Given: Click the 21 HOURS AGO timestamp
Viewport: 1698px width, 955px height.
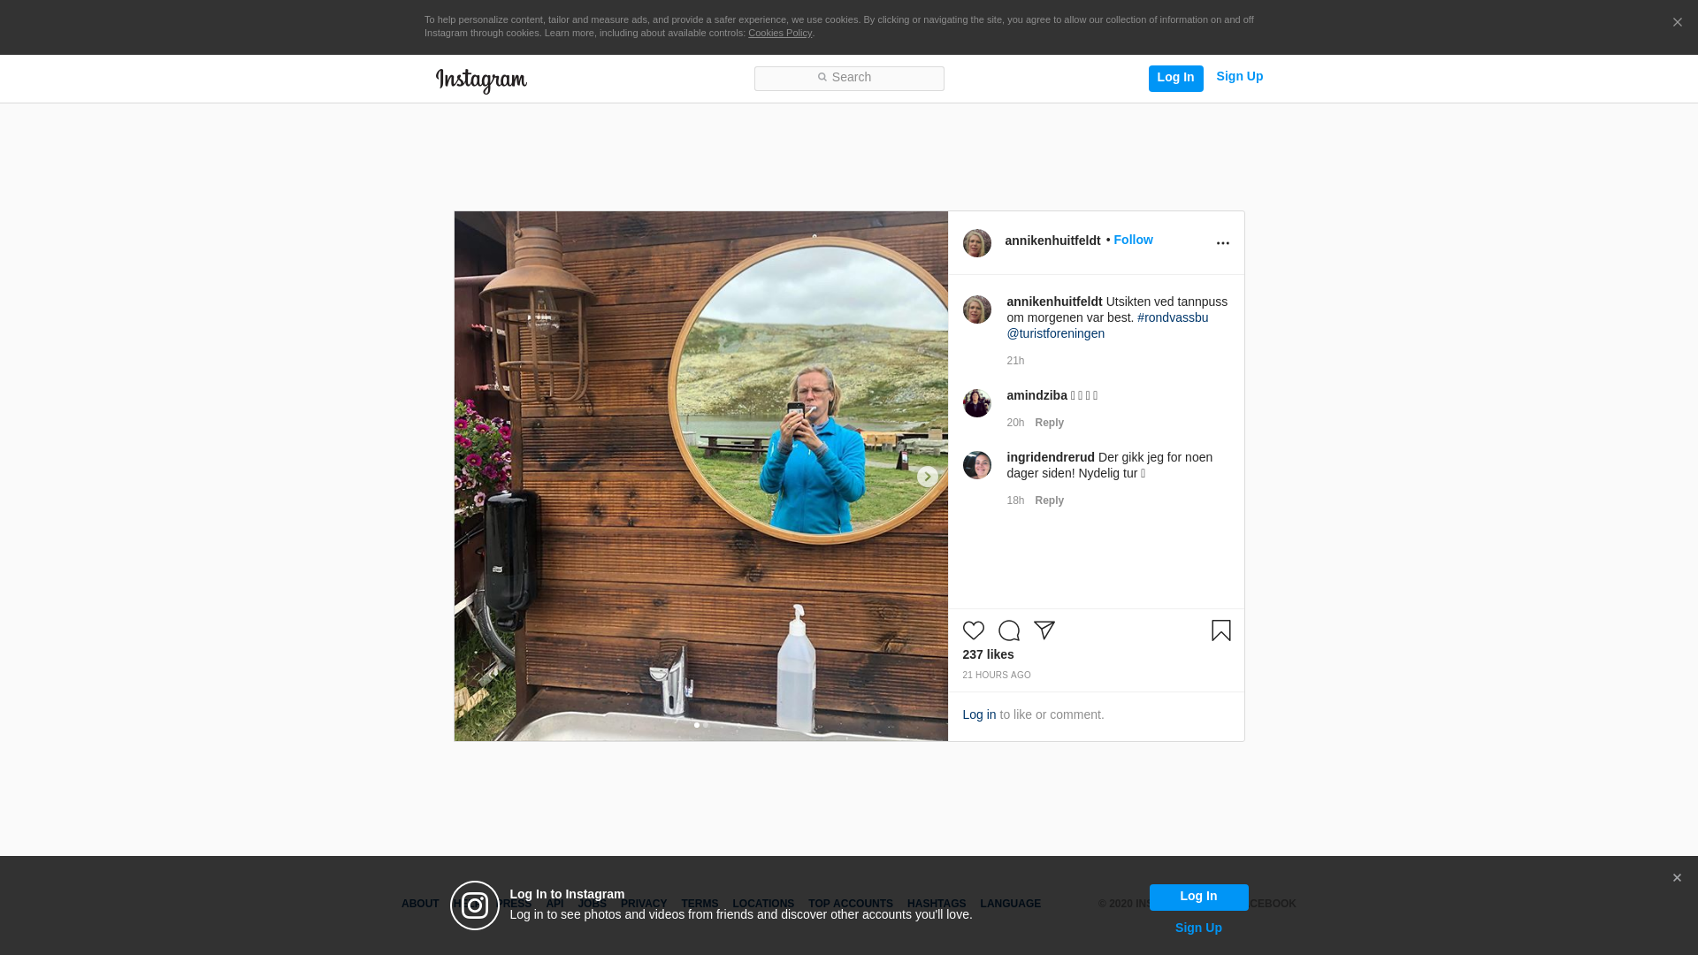Looking at the screenshot, I should coord(996,676).
